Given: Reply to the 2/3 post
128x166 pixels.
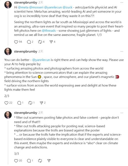Looking at the screenshot, I should (x=19, y=103).
